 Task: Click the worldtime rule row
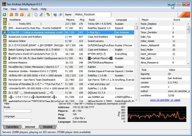point(165,95)
